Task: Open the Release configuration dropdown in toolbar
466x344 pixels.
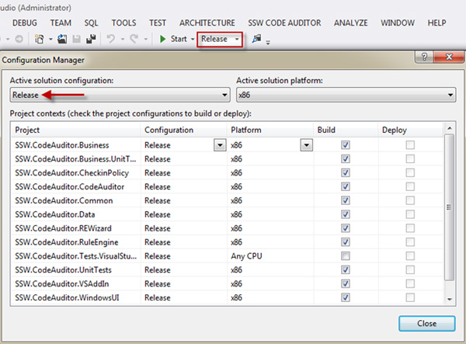Action: [x=236, y=39]
